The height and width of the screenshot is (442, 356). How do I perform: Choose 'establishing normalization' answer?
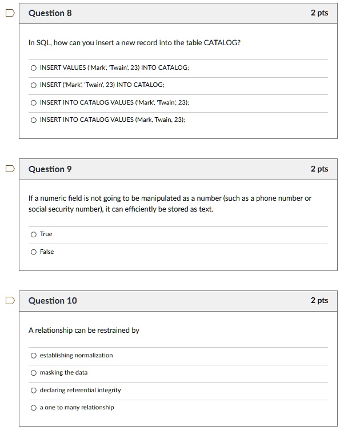(x=34, y=356)
